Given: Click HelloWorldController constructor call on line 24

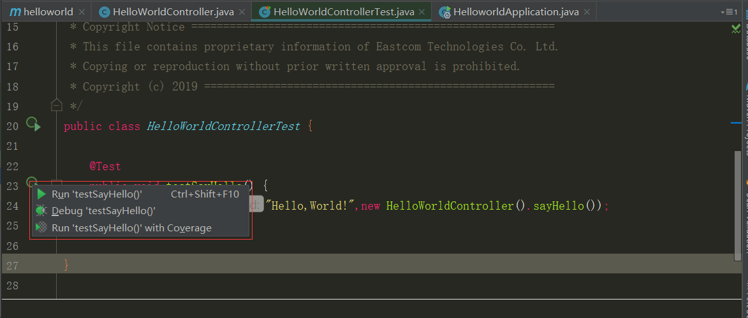Looking at the screenshot, I should click(x=450, y=206).
